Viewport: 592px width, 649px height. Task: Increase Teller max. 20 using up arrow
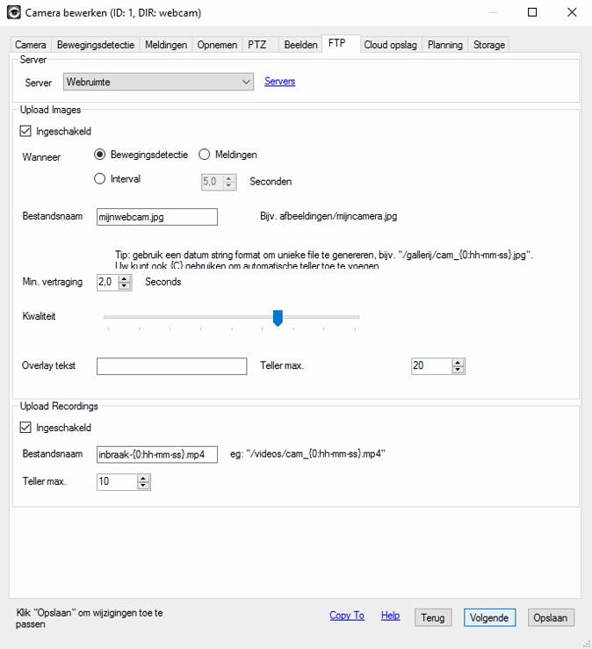(x=458, y=362)
